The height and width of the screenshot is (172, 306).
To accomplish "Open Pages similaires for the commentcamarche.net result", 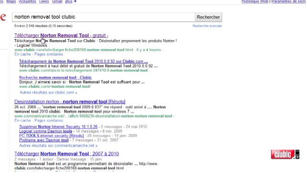I will coord(49,120).
